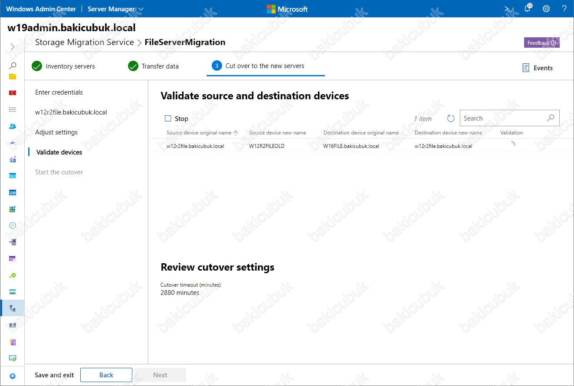The image size is (574, 386).
Task: Open the Firewall tool brick icon
Action: [x=13, y=93]
